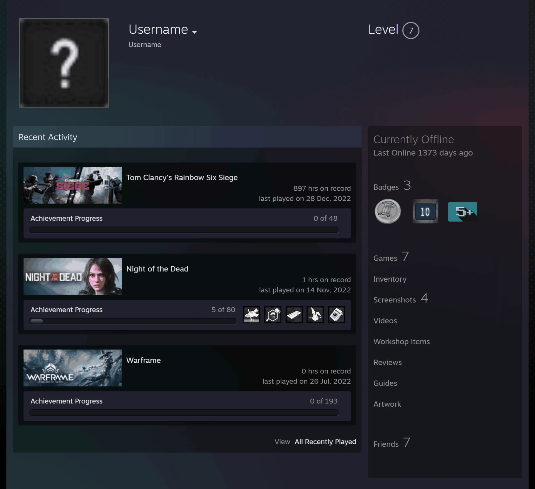
Task: Open the Badges section link
Action: (x=386, y=187)
